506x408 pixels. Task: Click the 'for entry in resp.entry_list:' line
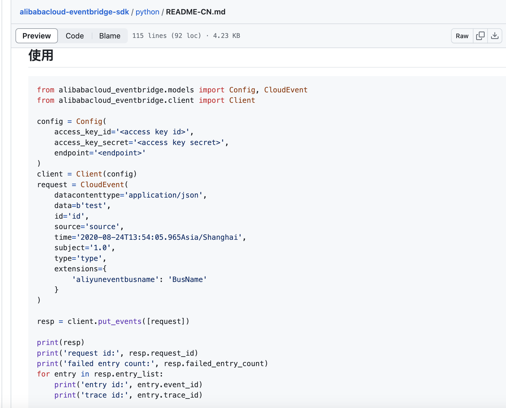point(100,374)
